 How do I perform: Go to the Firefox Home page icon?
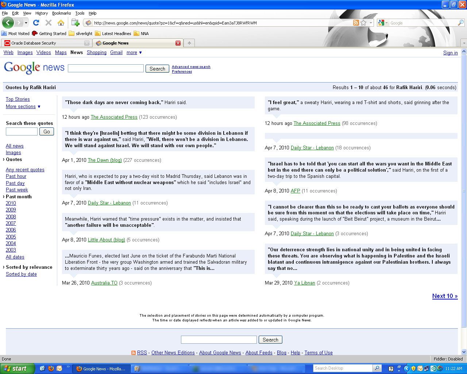click(61, 23)
